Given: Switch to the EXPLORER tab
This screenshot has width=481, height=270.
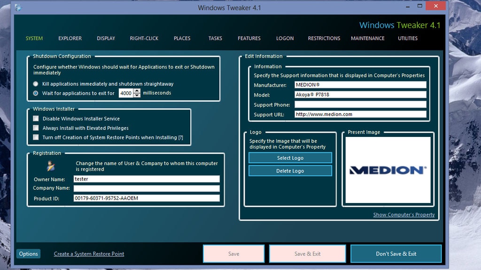Looking at the screenshot, I should coord(70,38).
